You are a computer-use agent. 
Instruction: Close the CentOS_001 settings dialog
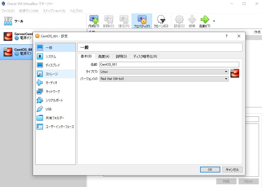pyautogui.click(x=239, y=36)
